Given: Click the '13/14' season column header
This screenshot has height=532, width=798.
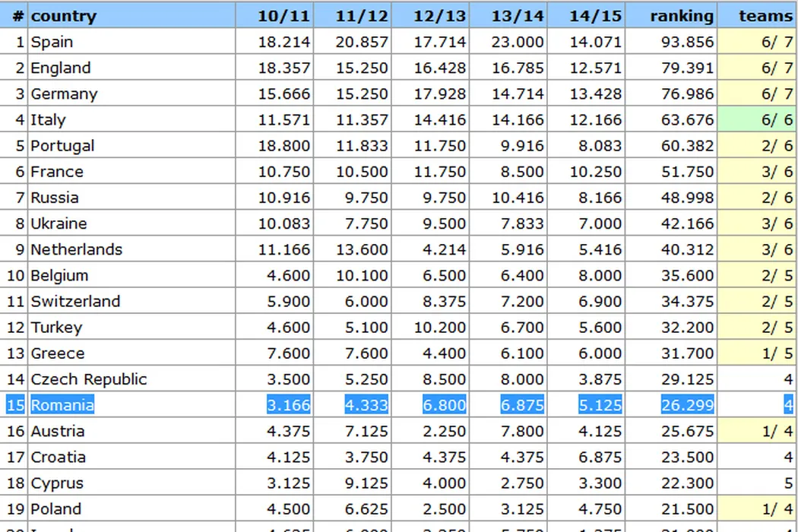Looking at the screenshot, I should [518, 16].
